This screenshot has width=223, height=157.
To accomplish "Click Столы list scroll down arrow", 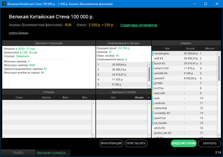I will (93, 136).
